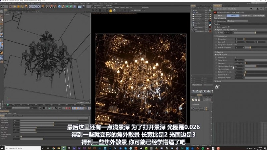Expand the Stereo section
The height and width of the screenshot is (150, 267).
[218, 81]
